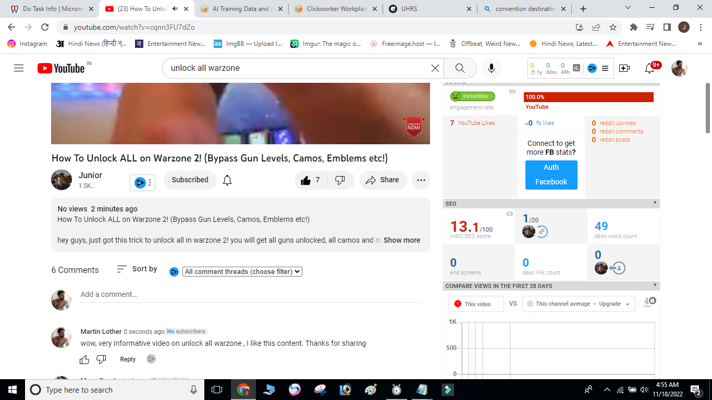The width and height of the screenshot is (712, 400).
Task: Dislike Martin Lother's comment
Action: (102, 359)
